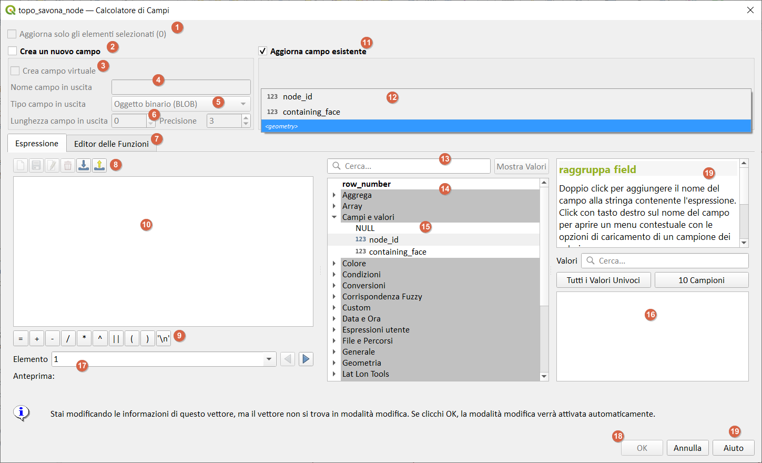Expand the 'Lat Lon Tools' group
Screen dimensions: 762x463
334,374
